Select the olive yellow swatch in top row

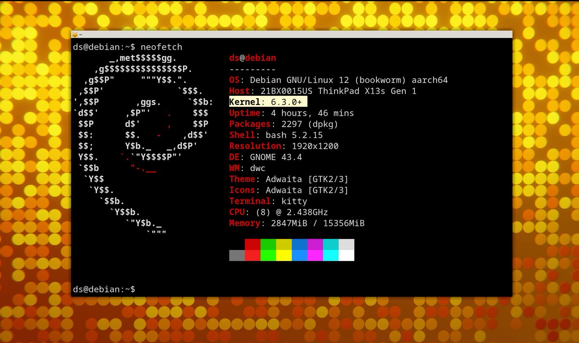pos(284,244)
